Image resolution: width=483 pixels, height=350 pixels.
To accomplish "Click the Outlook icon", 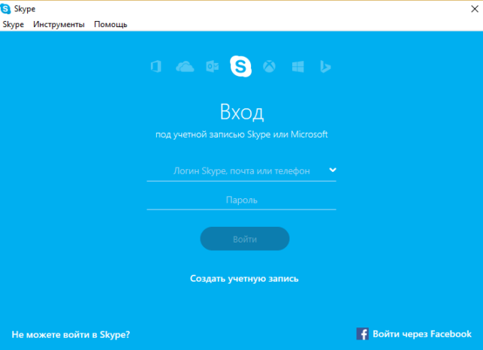I will [213, 66].
